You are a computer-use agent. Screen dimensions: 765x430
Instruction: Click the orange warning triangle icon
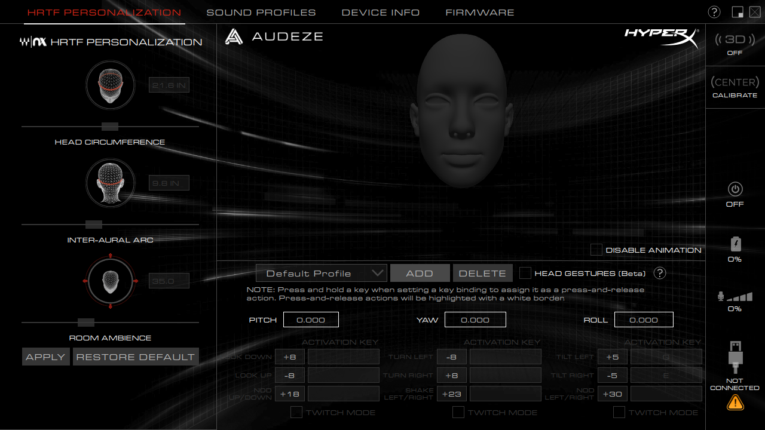tap(735, 403)
